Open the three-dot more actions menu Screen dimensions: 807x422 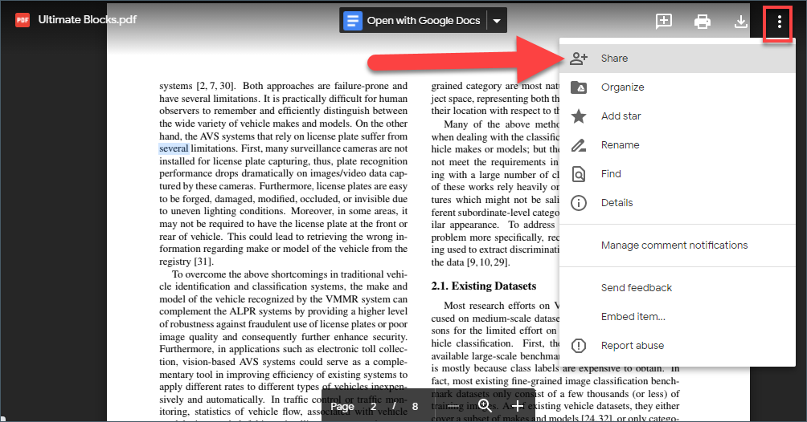coord(779,21)
